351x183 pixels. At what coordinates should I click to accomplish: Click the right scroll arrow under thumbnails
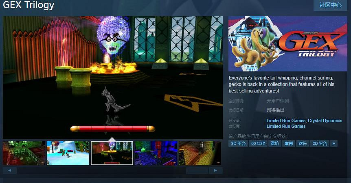(215, 170)
